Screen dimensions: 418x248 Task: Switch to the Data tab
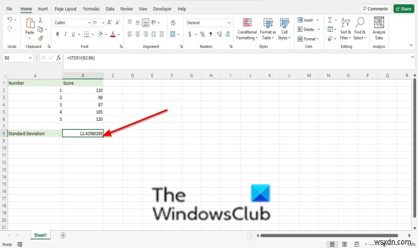[x=110, y=9]
